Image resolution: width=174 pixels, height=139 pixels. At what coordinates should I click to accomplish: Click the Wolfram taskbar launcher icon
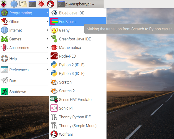pos(51,4)
